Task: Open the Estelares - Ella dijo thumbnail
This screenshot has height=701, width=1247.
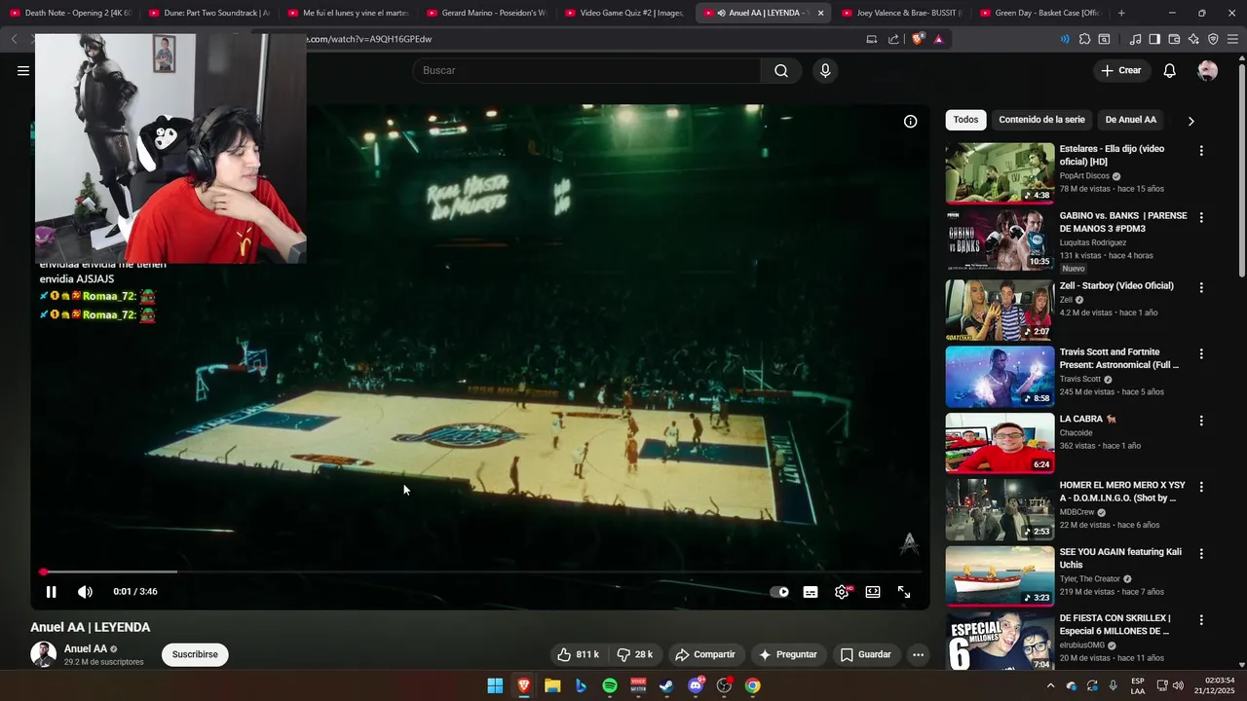Action: point(1000,173)
